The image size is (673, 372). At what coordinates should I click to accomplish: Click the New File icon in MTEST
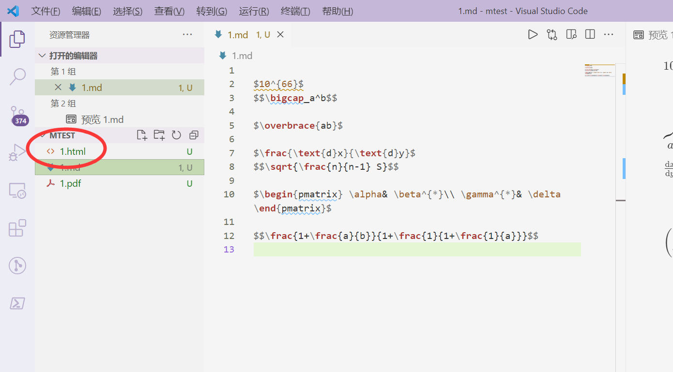(141, 135)
